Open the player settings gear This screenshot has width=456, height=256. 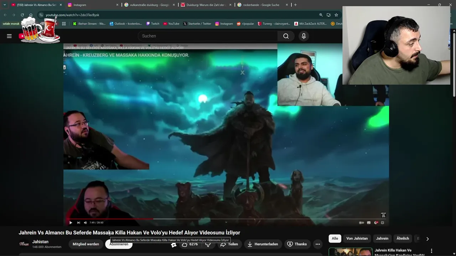[x=376, y=223]
